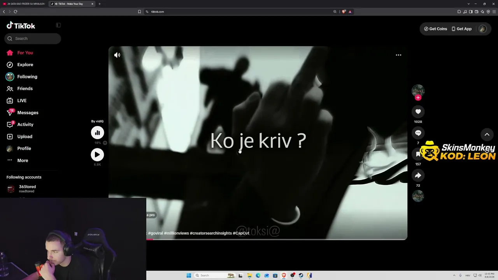Open the Activity notifications

point(20,124)
